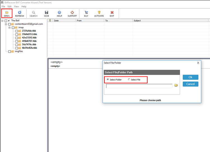
Task: Click the BitRecover app icon in title bar
Action: (x=2, y=3)
